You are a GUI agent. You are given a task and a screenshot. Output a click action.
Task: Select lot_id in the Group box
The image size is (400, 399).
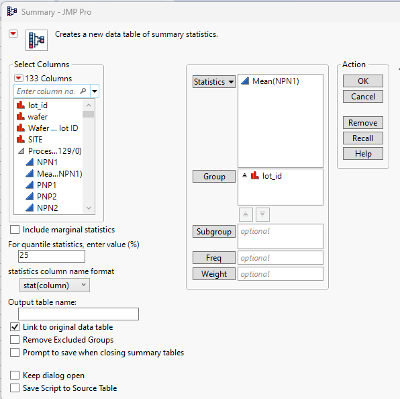tap(272, 176)
